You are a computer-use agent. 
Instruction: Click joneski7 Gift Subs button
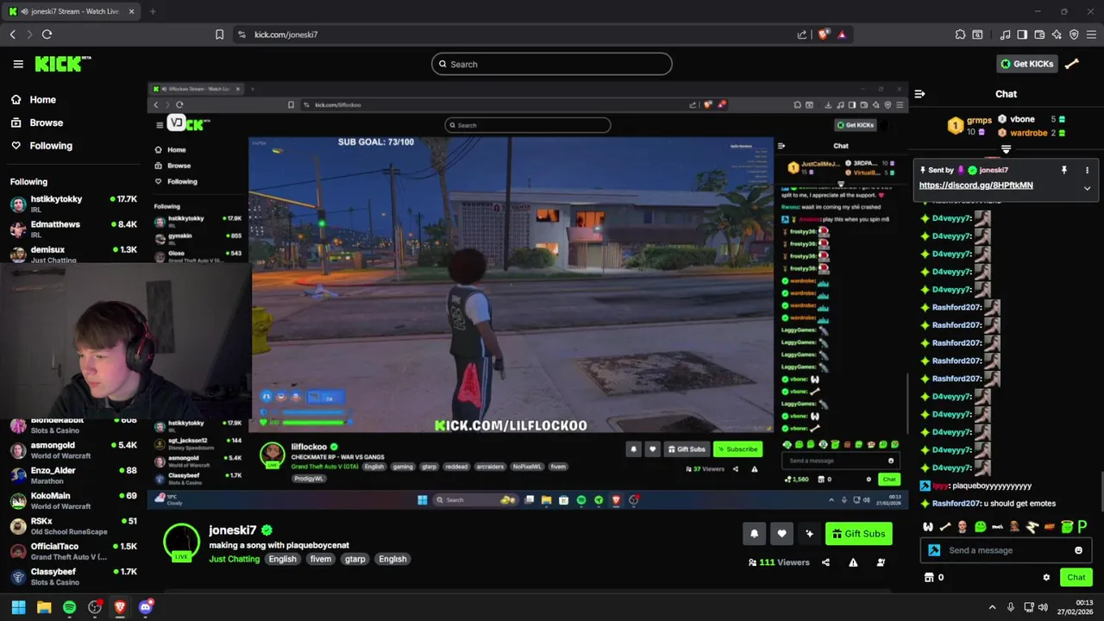[x=858, y=534]
